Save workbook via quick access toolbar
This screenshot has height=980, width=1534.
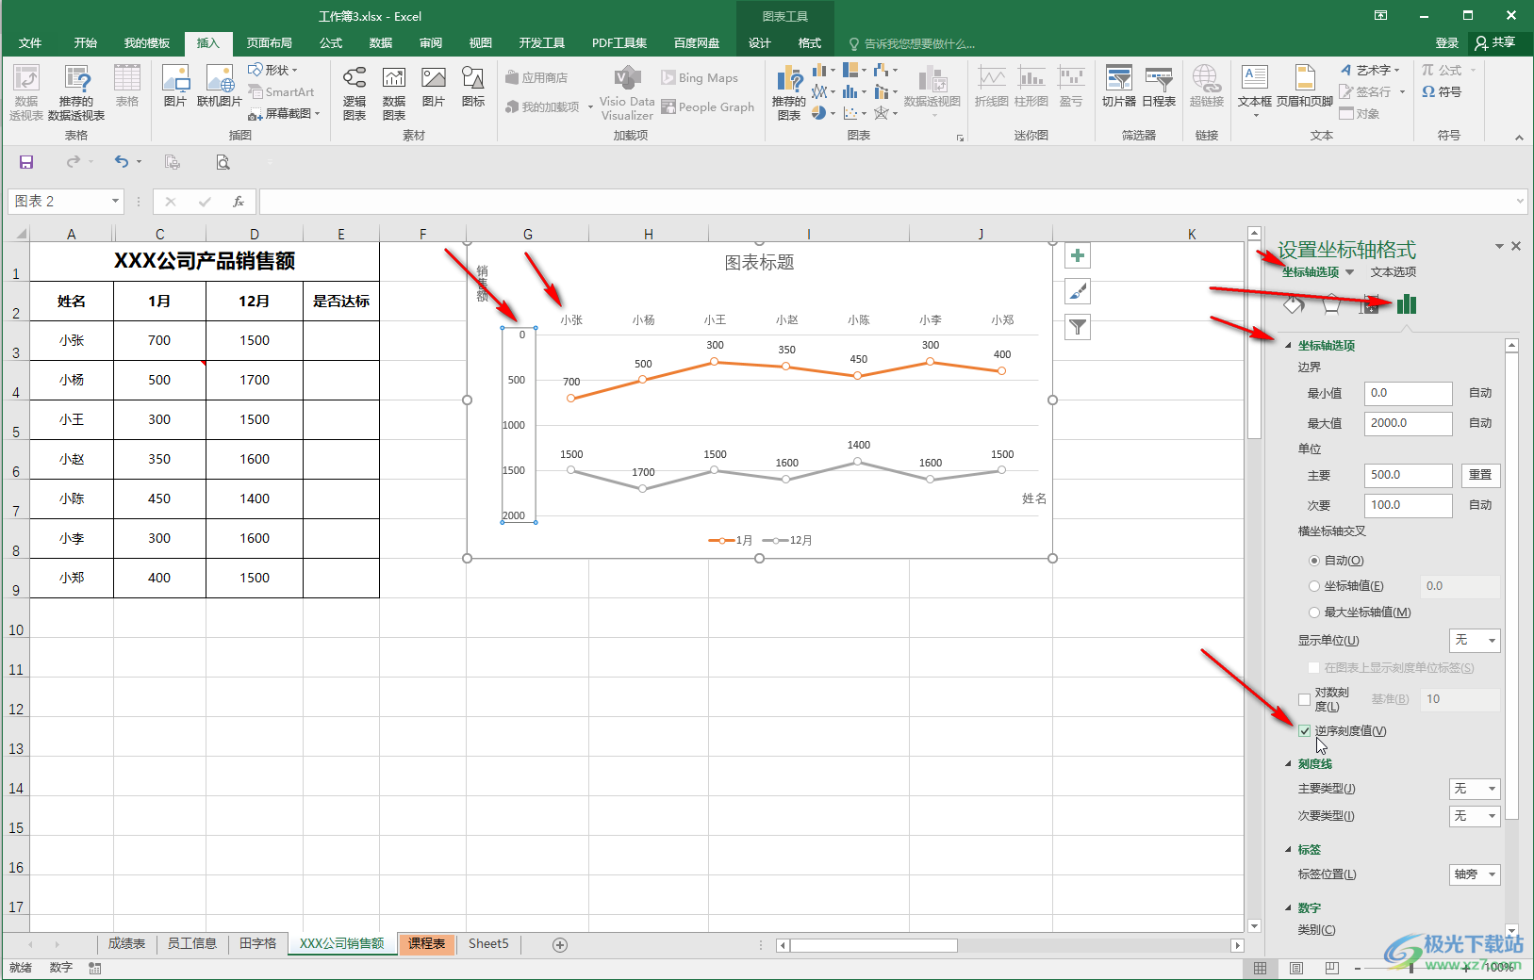(x=26, y=162)
